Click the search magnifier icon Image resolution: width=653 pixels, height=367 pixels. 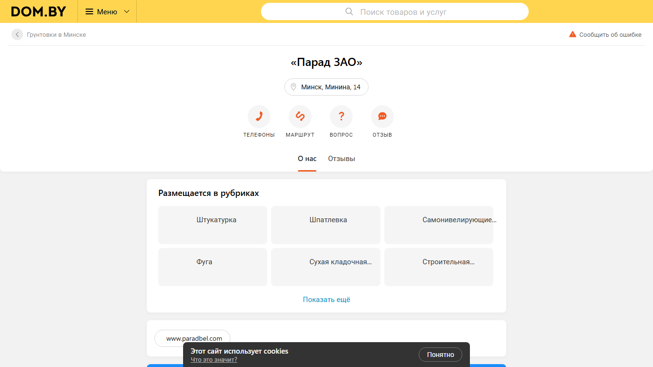[349, 11]
